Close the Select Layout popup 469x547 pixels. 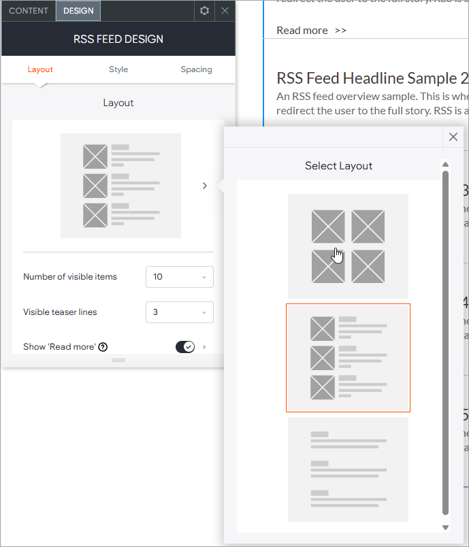pyautogui.click(x=453, y=137)
